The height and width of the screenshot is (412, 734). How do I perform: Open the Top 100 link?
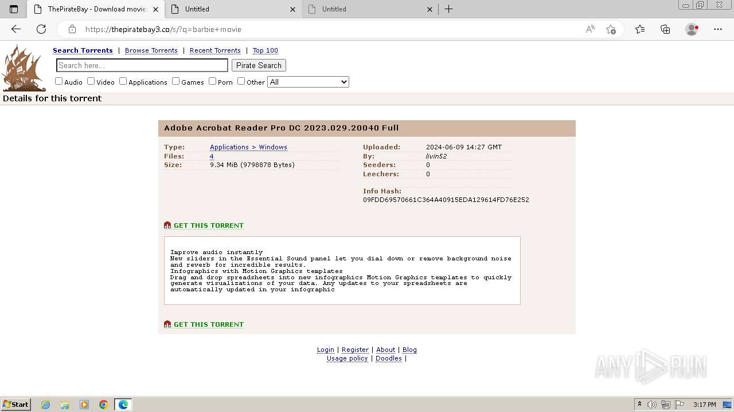[266, 50]
